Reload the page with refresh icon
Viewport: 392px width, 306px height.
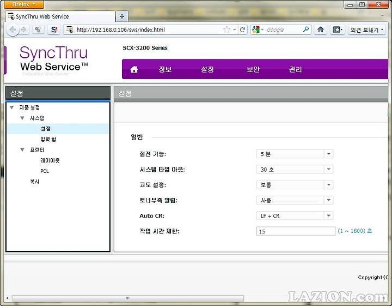click(x=242, y=30)
